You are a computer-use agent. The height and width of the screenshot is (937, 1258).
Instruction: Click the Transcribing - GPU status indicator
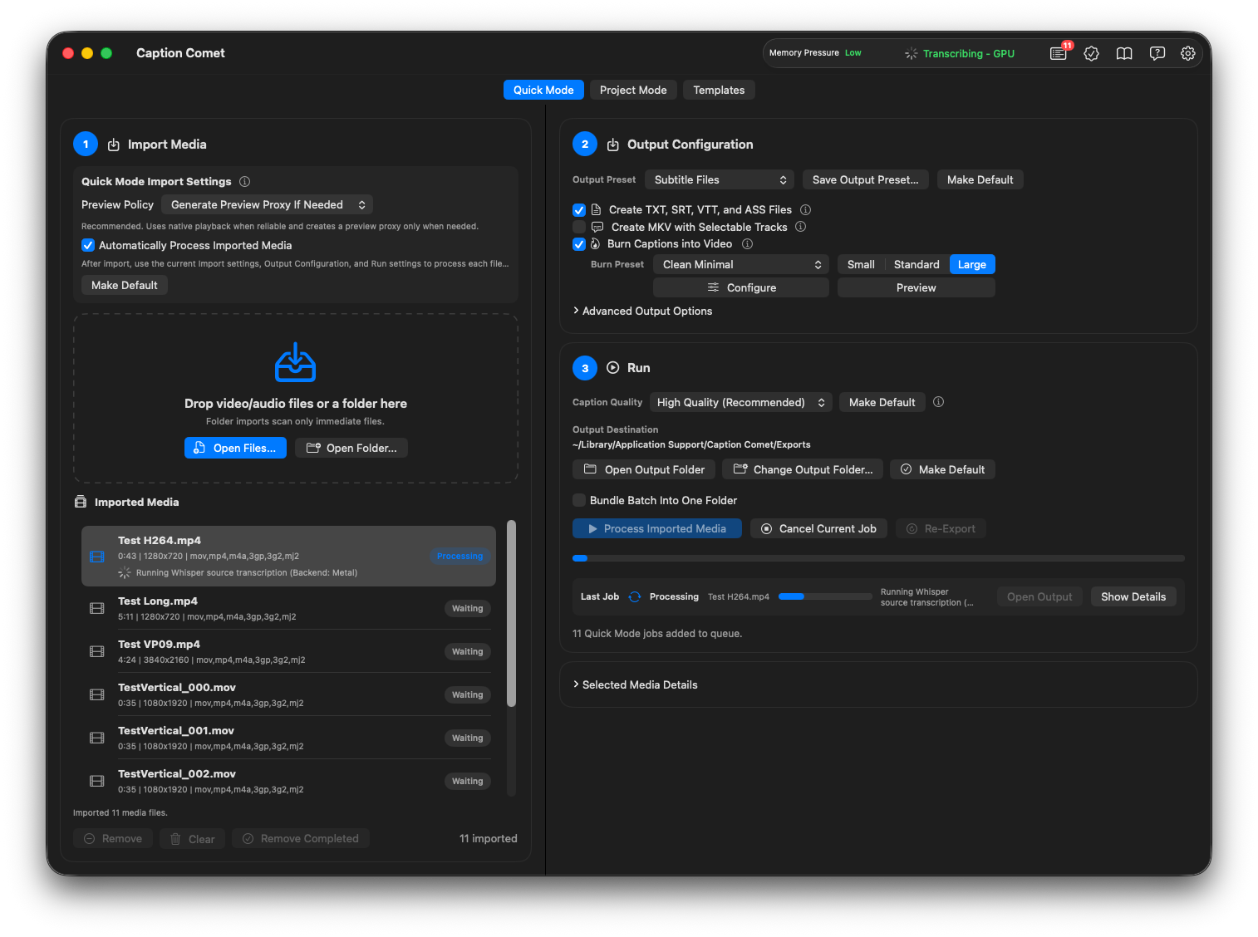pos(960,53)
